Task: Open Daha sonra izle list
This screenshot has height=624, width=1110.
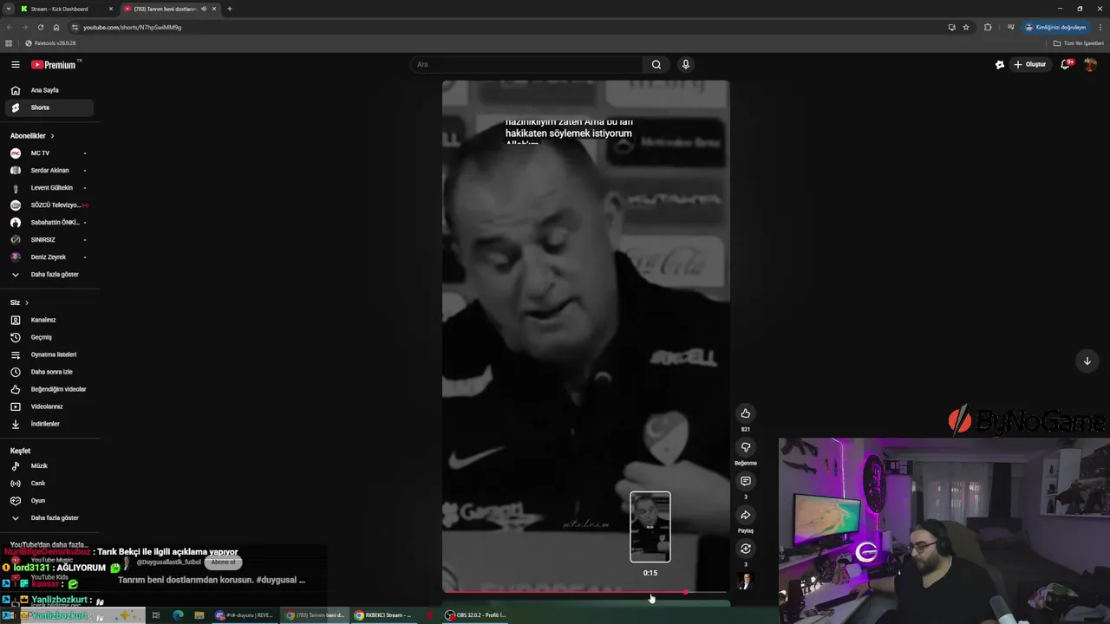Action: (49, 372)
